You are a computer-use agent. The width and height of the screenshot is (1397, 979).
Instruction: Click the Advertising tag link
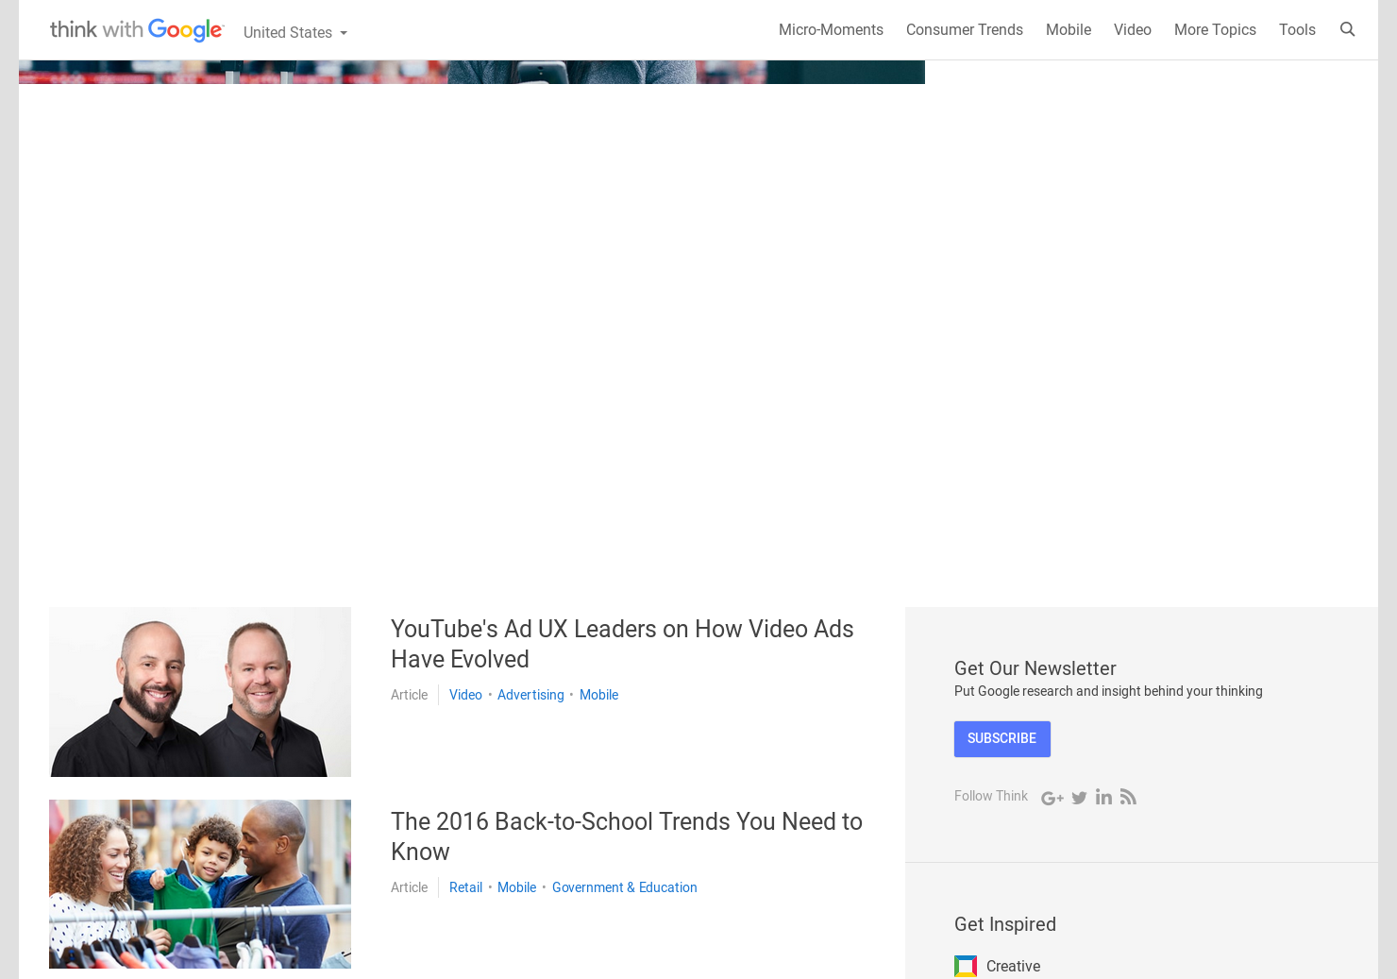(530, 695)
